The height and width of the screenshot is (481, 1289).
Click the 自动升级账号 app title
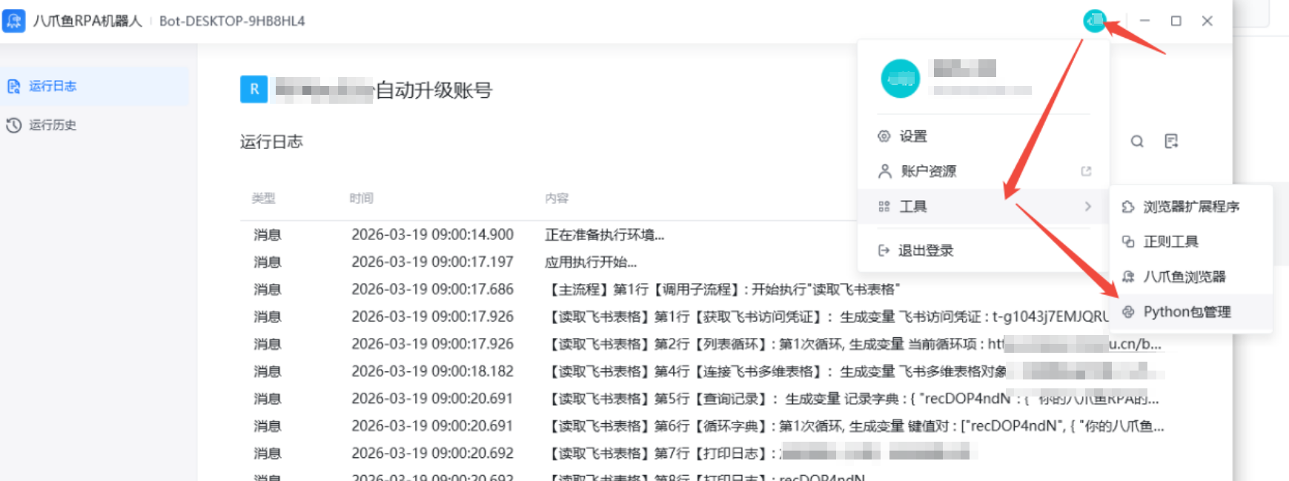pos(434,90)
